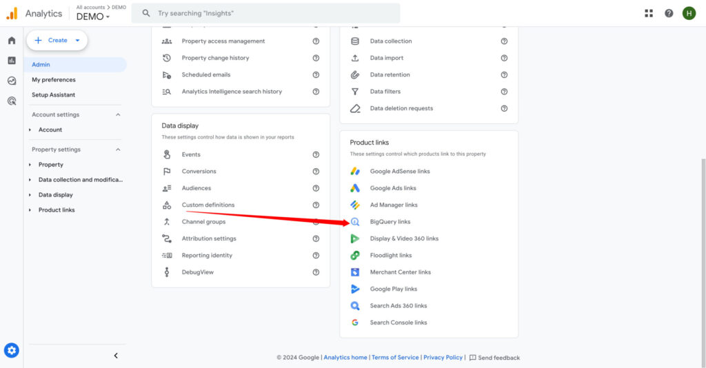The width and height of the screenshot is (706, 368).
Task: Collapse the Property settings section
Action: tap(118, 150)
